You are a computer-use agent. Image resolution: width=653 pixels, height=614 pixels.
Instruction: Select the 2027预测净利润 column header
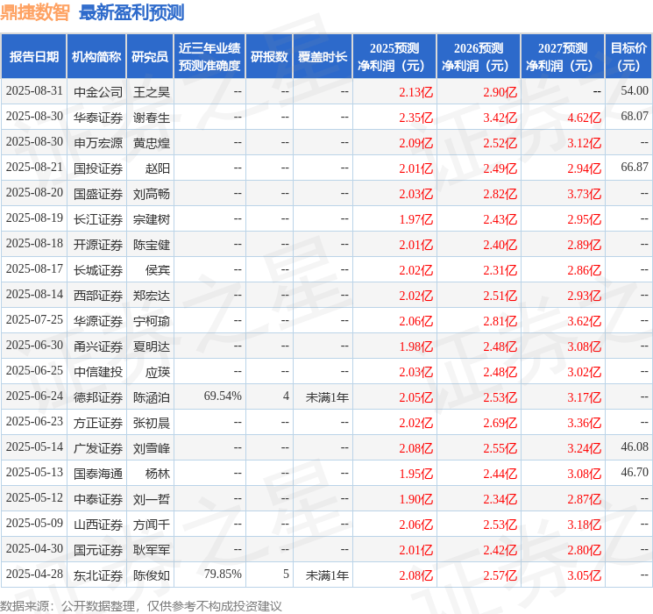coord(563,57)
